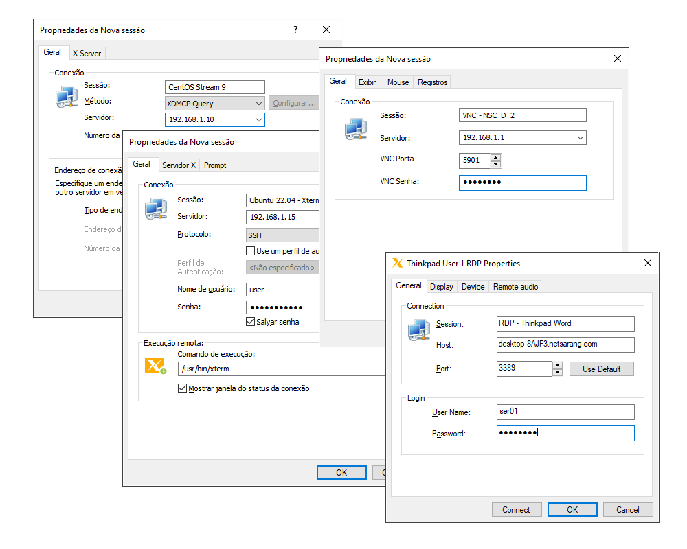Open Remote audio tab in RDP Properties
Screen dimensions: 687x549
[x=516, y=287]
